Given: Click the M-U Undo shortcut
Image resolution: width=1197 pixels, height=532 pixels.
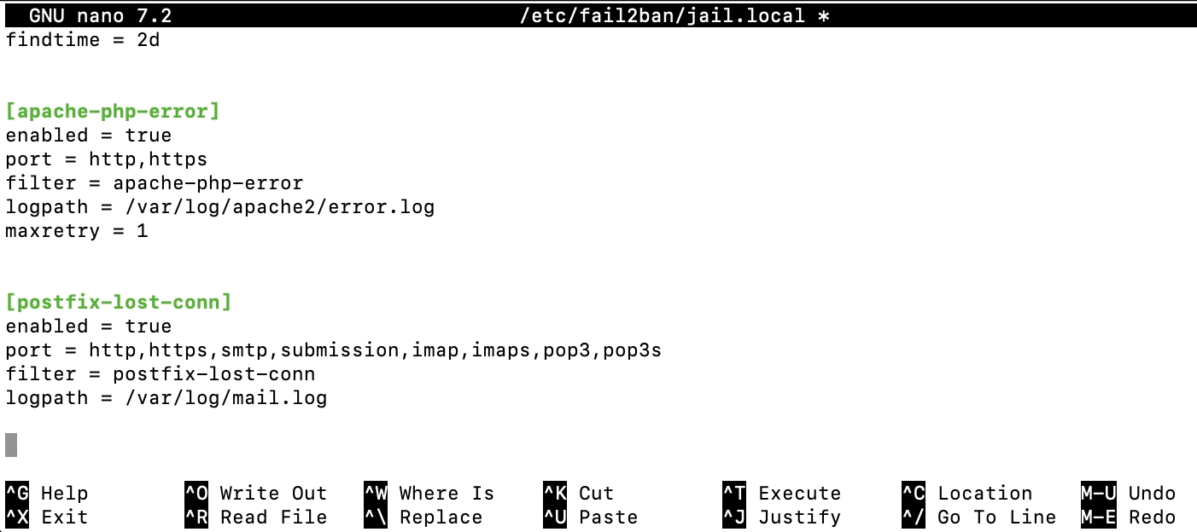Looking at the screenshot, I should [x=1128, y=494].
